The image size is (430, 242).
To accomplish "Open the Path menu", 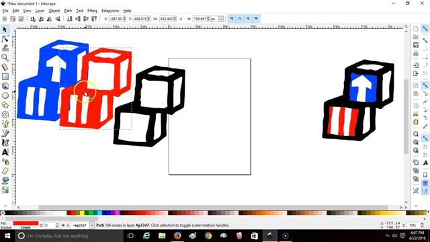I will pyautogui.click(x=68, y=11).
